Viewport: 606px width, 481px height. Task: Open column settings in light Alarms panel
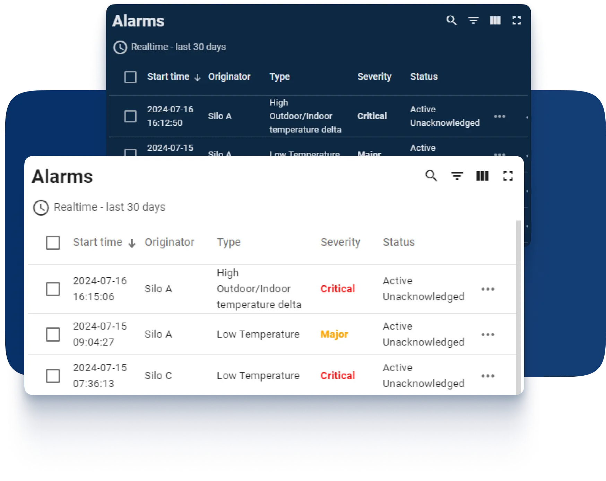coord(482,176)
